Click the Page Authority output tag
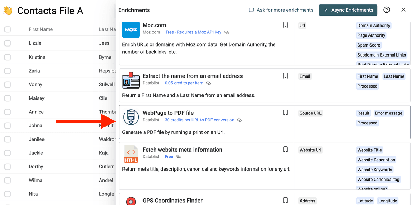This screenshot has height=205, width=414. (x=371, y=35)
